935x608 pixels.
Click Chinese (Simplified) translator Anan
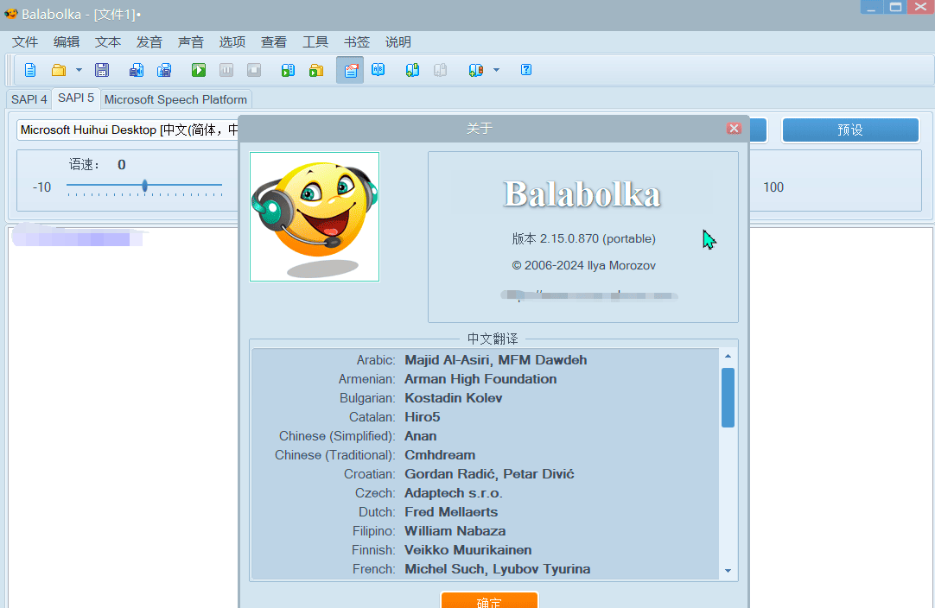coord(420,436)
